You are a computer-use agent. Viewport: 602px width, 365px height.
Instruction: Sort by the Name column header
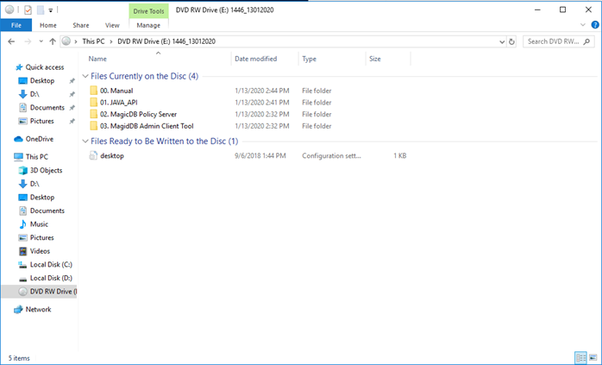97,59
